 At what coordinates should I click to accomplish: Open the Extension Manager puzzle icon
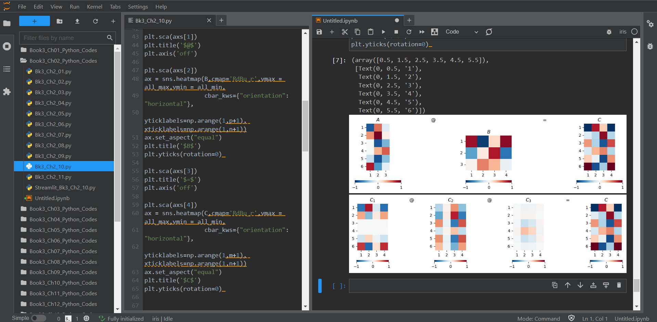(7, 92)
